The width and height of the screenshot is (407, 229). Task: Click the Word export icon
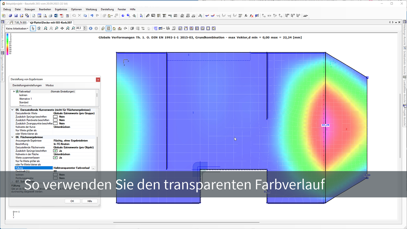[56, 16]
